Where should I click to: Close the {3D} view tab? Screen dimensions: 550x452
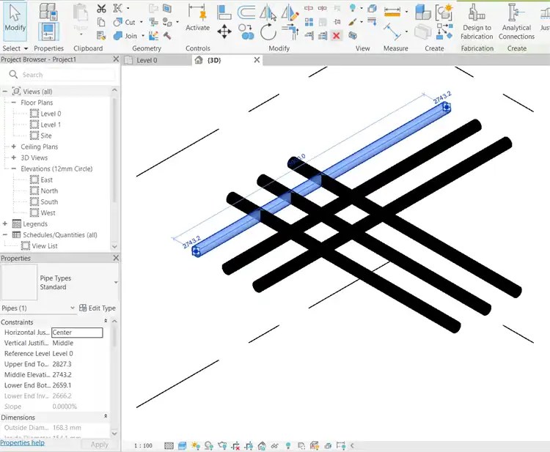tap(257, 60)
